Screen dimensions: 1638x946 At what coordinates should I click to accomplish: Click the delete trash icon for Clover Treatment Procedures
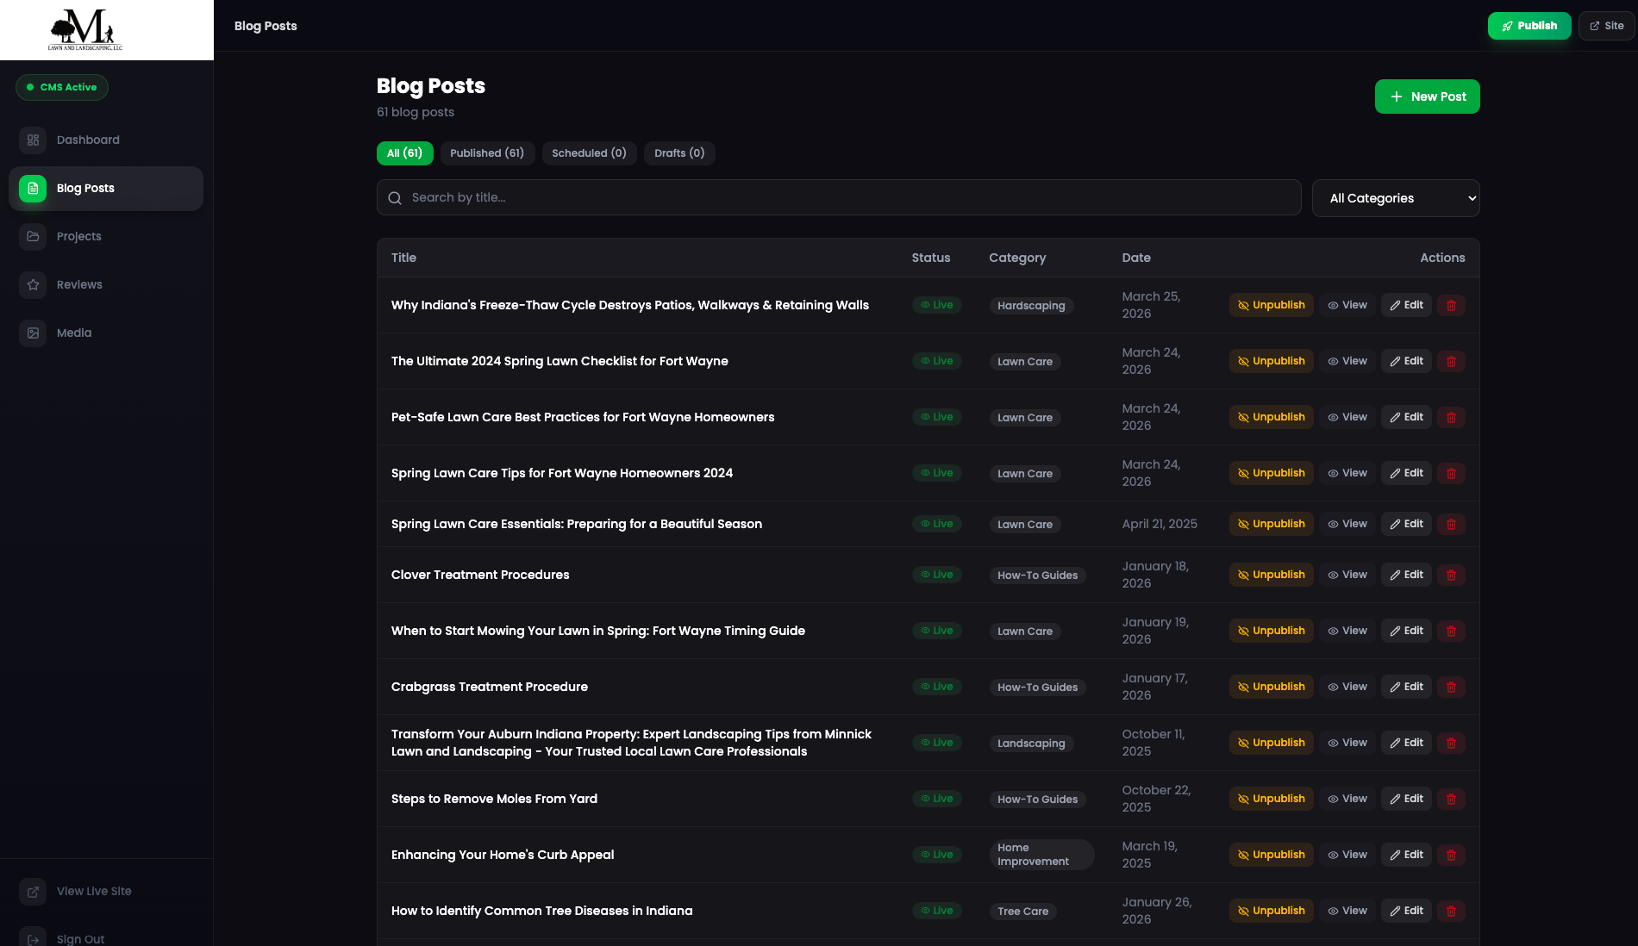coord(1451,575)
